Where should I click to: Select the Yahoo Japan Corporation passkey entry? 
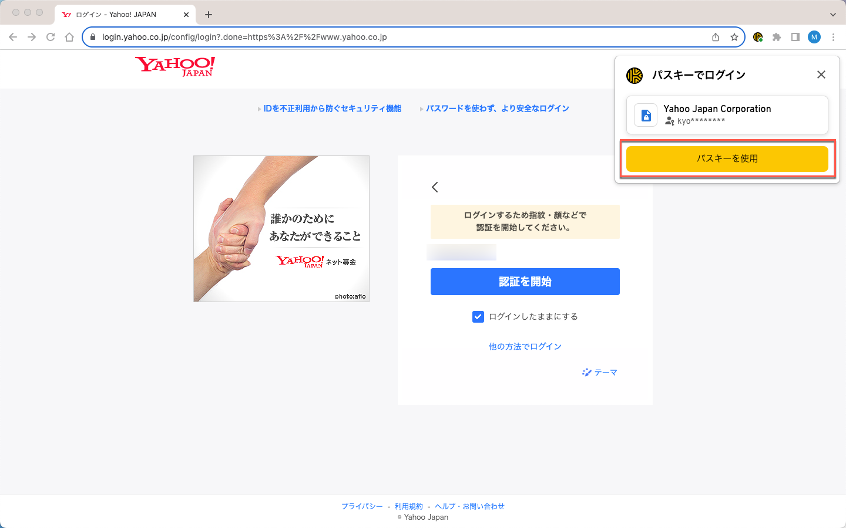coord(727,115)
